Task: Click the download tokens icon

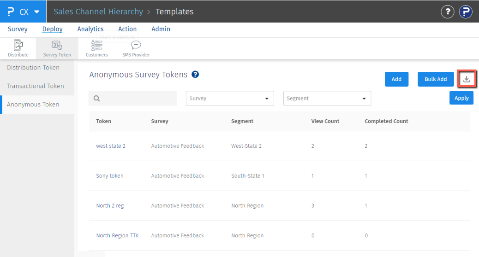Action: 467,79
